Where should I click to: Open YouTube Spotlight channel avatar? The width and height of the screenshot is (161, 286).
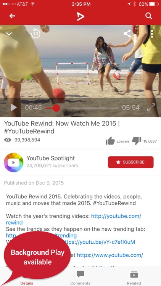click(x=14, y=162)
